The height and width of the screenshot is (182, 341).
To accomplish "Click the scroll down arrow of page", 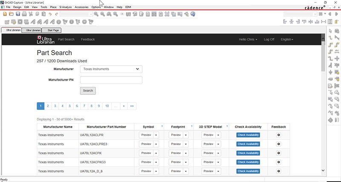I will click(323, 171).
